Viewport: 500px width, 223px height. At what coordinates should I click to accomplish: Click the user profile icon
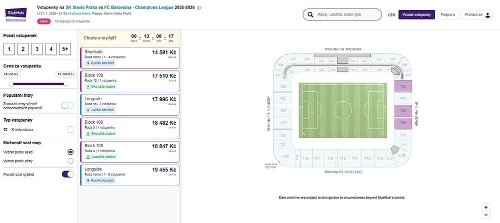point(488,15)
